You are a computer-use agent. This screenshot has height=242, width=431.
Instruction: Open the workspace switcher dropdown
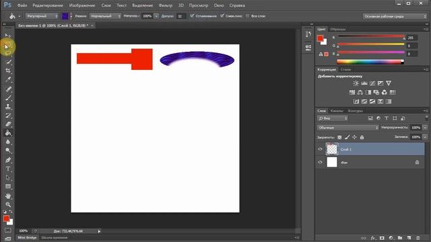(395, 16)
